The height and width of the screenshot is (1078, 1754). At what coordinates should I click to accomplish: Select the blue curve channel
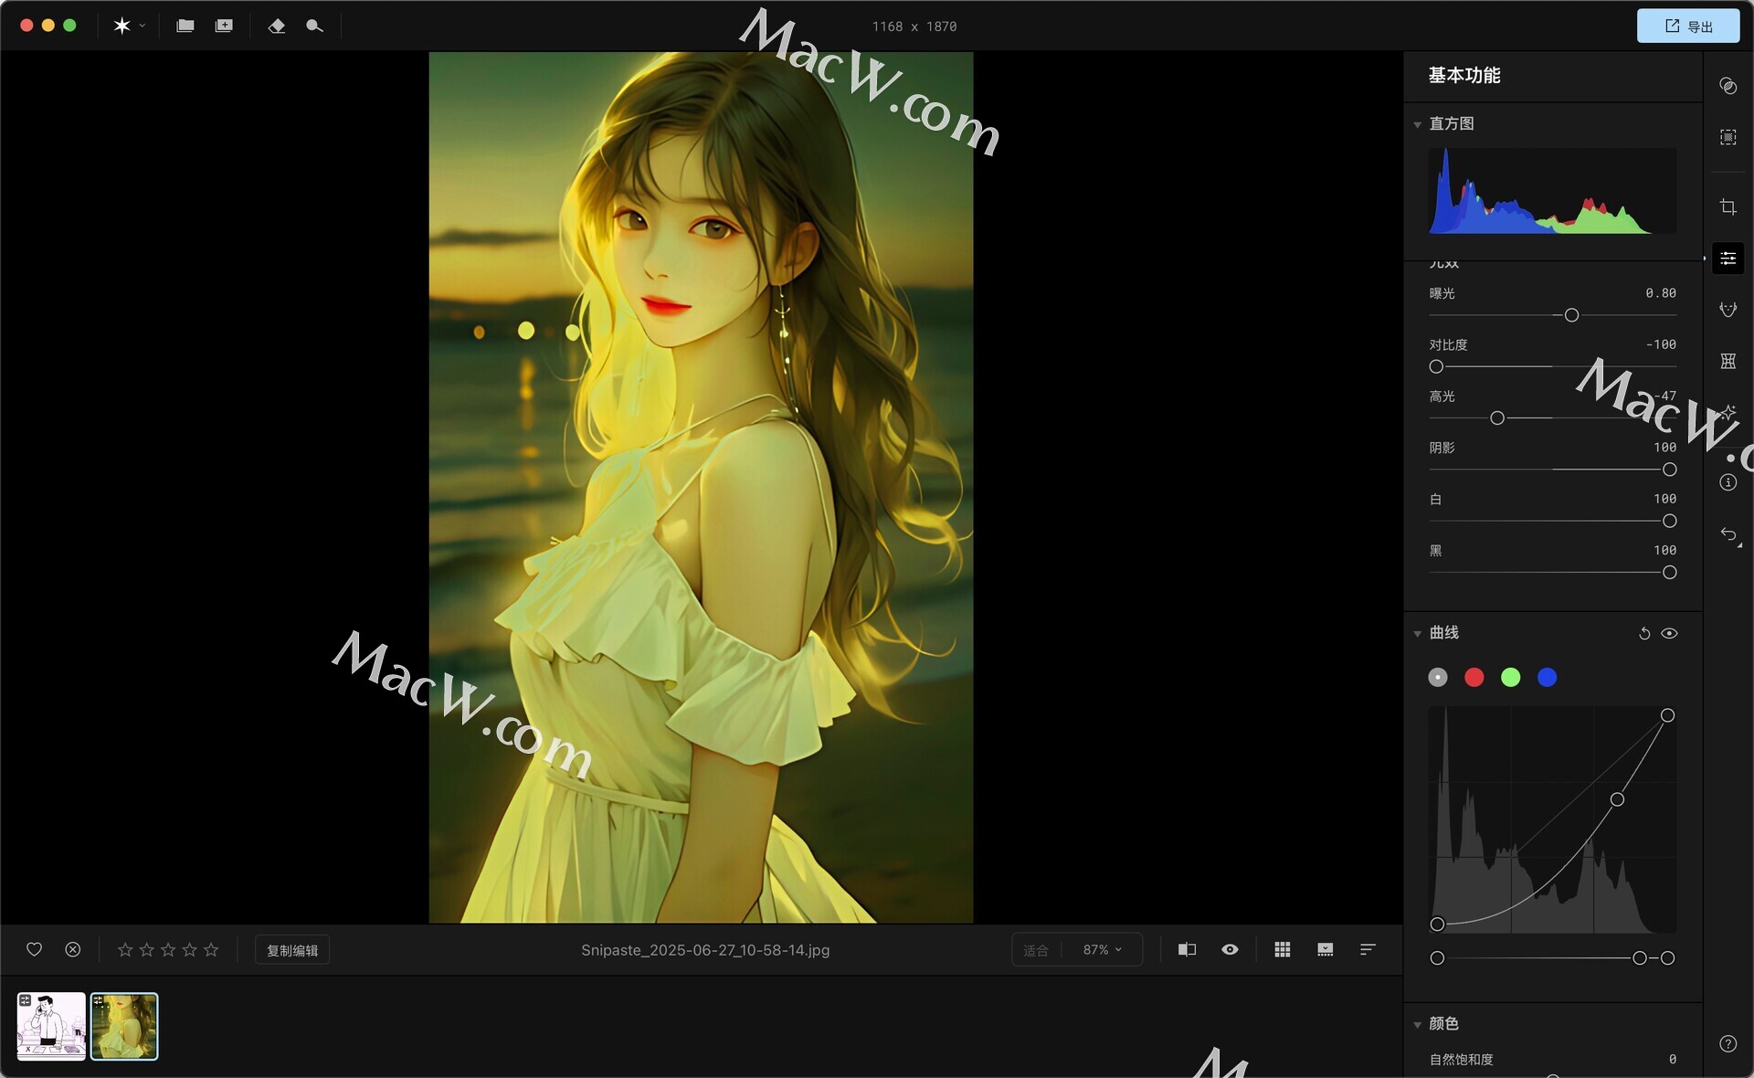coord(1547,677)
